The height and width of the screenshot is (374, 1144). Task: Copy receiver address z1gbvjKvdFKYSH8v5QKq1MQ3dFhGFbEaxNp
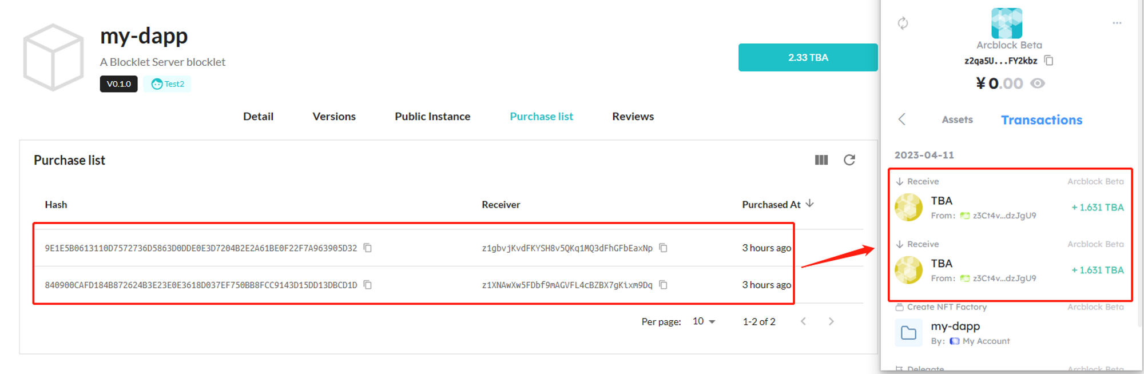[x=663, y=248]
